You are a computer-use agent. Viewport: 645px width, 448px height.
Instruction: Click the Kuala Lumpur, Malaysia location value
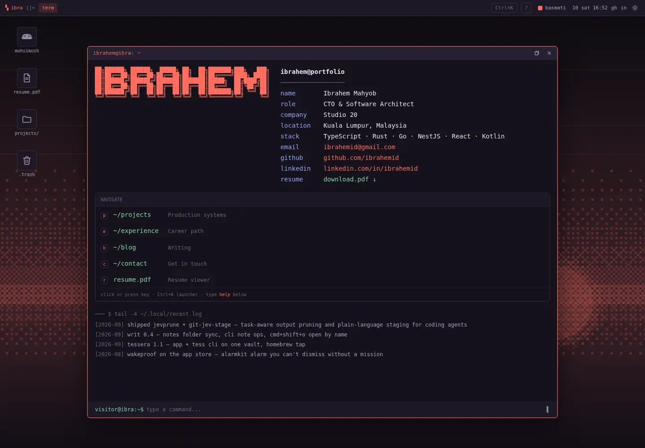(x=365, y=125)
